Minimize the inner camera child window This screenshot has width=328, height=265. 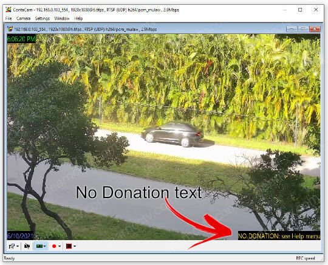[292, 29]
